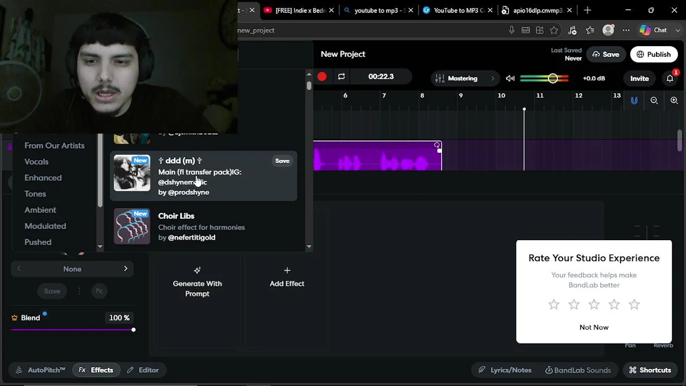The height and width of the screenshot is (386, 686).
Task: Choose the Pushed preset category
Action: coord(38,242)
